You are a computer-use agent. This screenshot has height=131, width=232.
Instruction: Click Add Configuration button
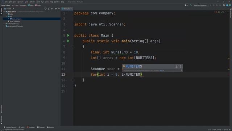point(200,5)
